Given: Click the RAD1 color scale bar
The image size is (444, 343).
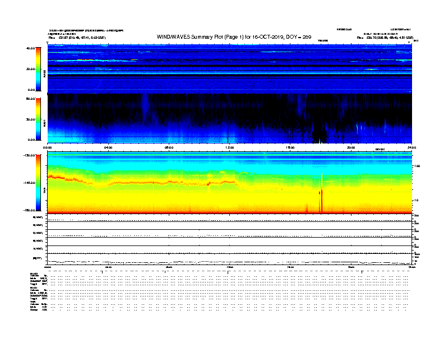Looking at the screenshot, I should point(38,119).
